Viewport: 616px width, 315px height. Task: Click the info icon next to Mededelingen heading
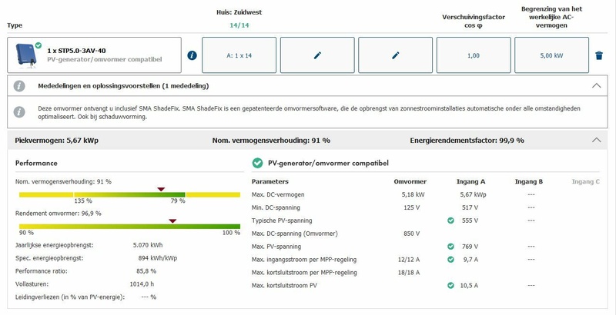(20, 86)
